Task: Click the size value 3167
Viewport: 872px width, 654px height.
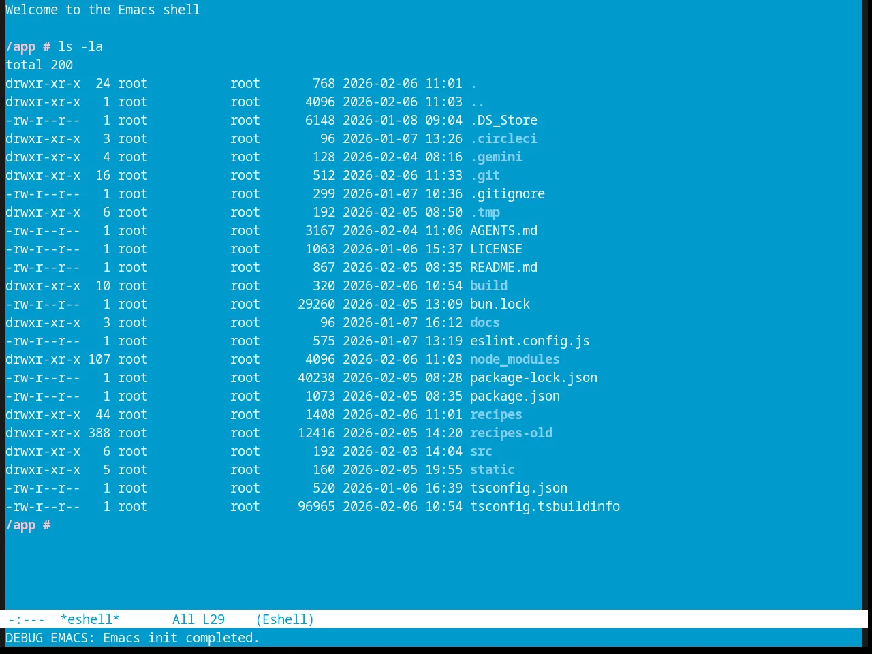Action: (x=320, y=230)
